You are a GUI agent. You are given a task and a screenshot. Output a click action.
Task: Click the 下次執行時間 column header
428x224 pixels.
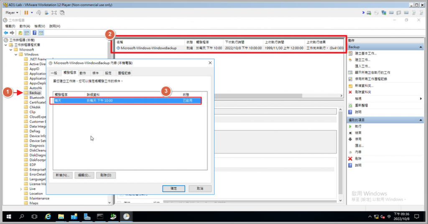[x=243, y=42]
